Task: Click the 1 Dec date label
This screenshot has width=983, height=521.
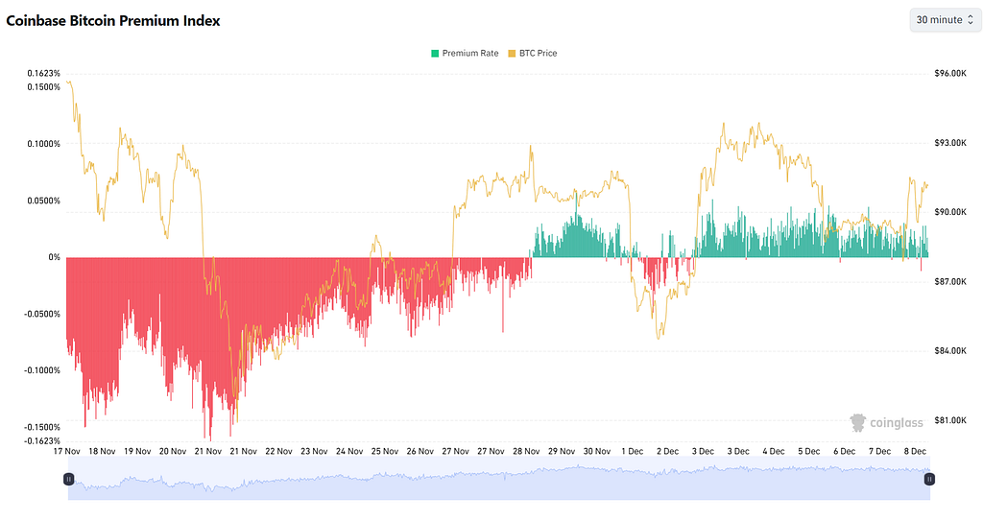Action: pyautogui.click(x=632, y=451)
